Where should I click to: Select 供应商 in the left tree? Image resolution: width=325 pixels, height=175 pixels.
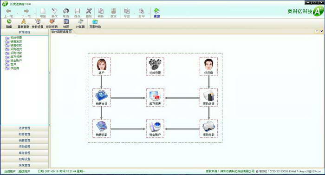pyautogui.click(x=15, y=68)
